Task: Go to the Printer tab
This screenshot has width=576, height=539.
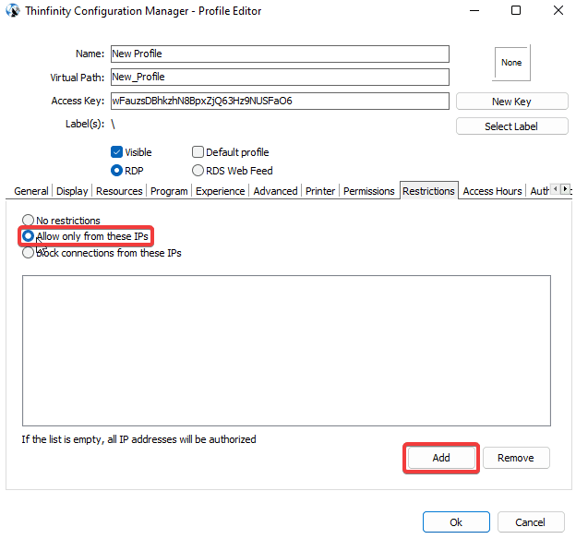Action: 320,191
